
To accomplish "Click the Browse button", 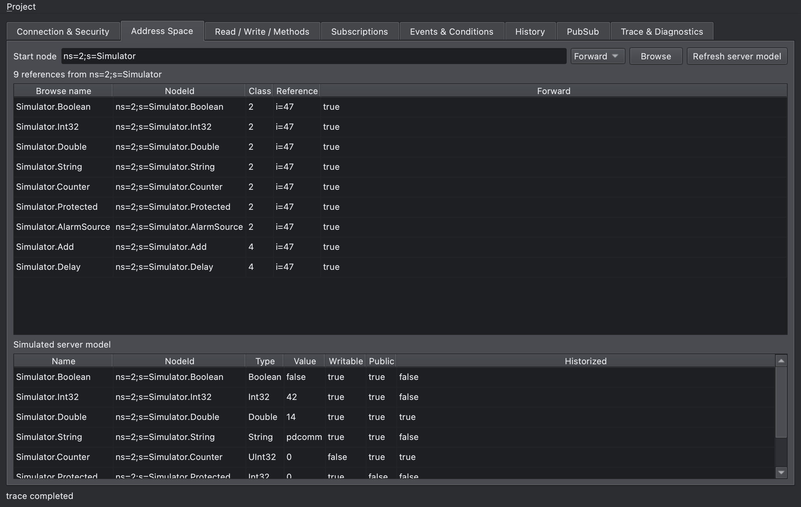I will pos(656,56).
